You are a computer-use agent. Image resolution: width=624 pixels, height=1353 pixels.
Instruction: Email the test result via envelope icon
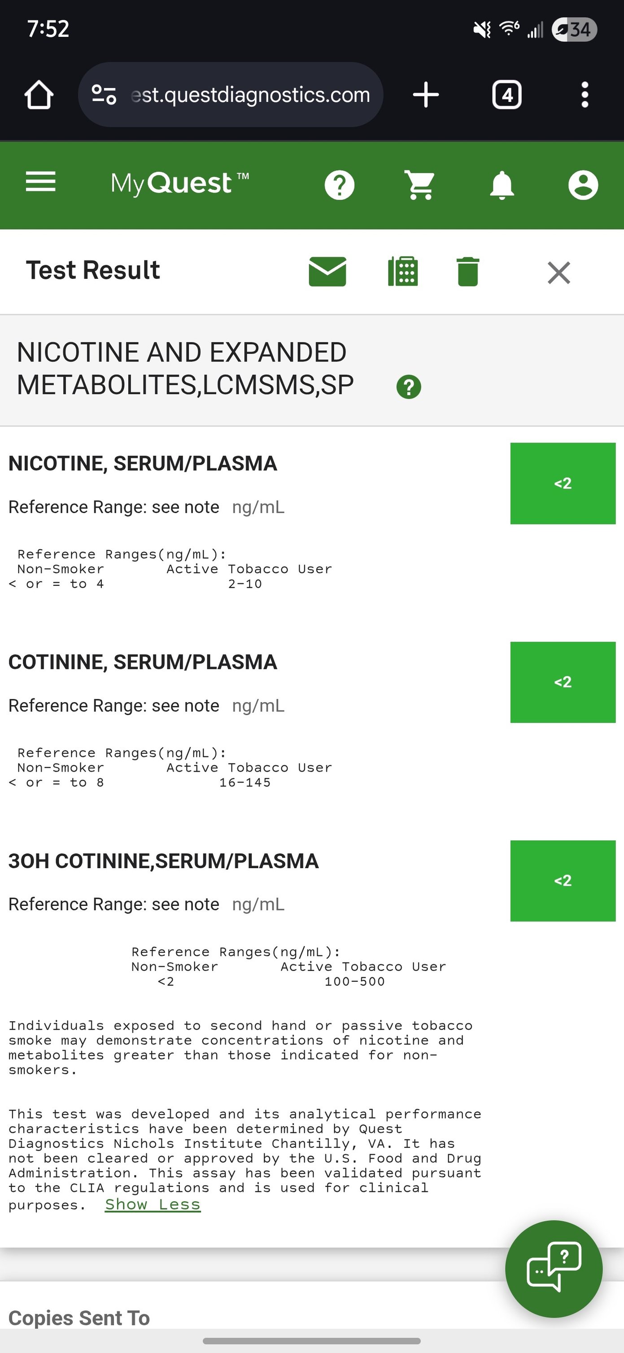327,272
